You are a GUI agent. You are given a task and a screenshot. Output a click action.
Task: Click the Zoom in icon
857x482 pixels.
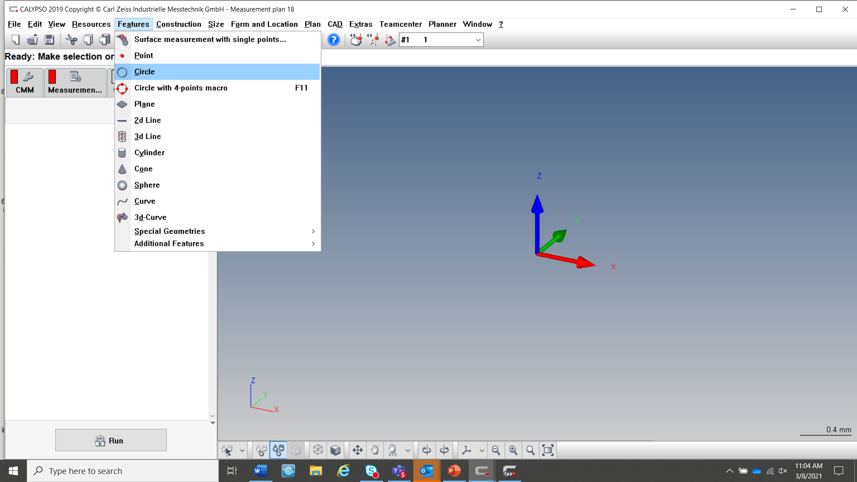(x=513, y=450)
